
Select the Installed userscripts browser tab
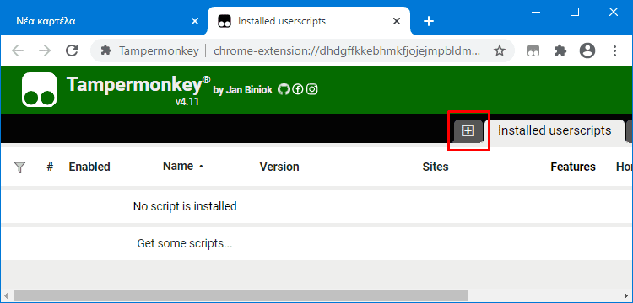[x=309, y=21]
